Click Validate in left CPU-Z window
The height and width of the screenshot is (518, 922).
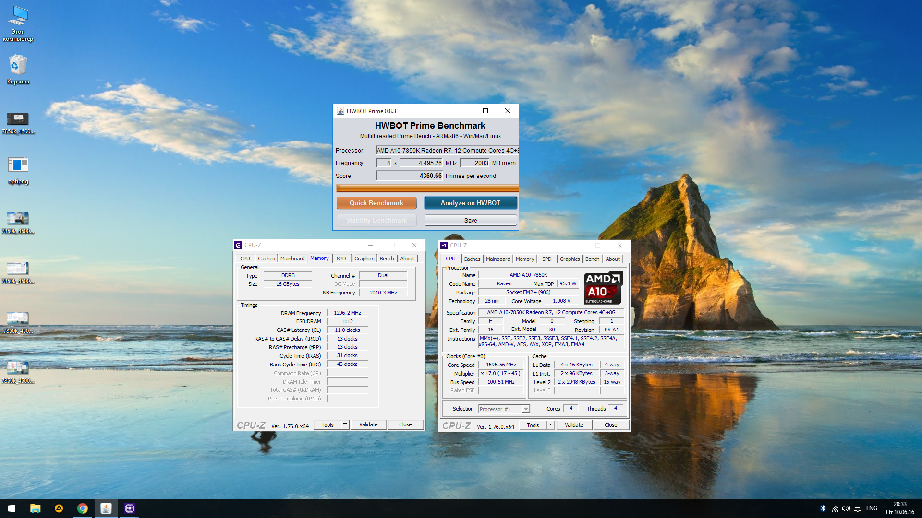pyautogui.click(x=368, y=424)
